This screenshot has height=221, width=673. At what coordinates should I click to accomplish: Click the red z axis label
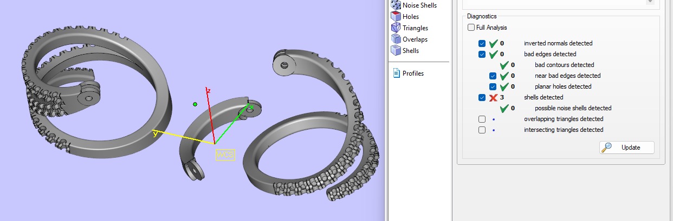tap(208, 90)
